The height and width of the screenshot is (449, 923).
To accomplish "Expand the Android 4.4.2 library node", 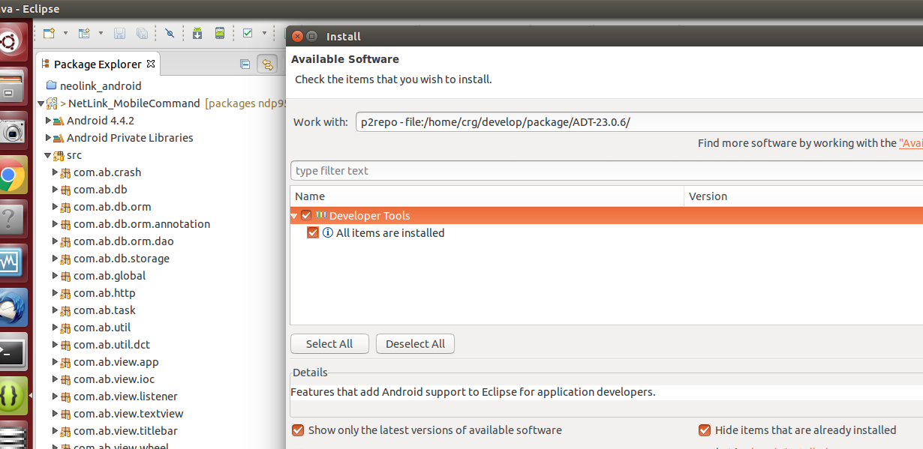I will coord(48,121).
